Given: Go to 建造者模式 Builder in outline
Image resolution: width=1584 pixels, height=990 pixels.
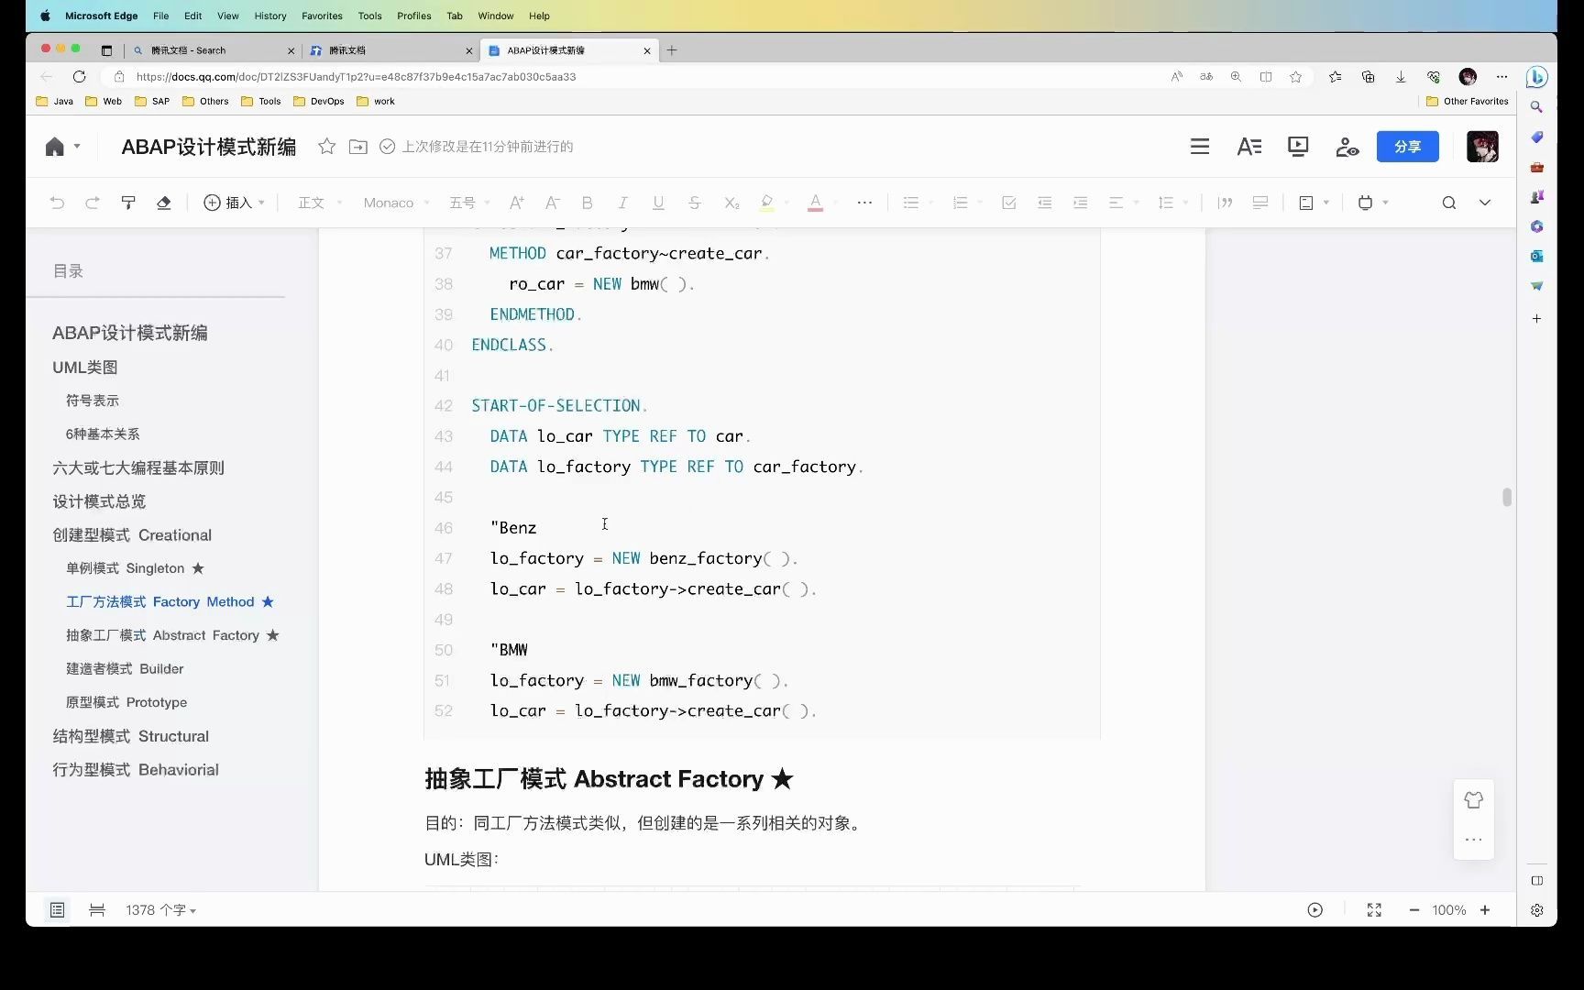Looking at the screenshot, I should 125,669.
